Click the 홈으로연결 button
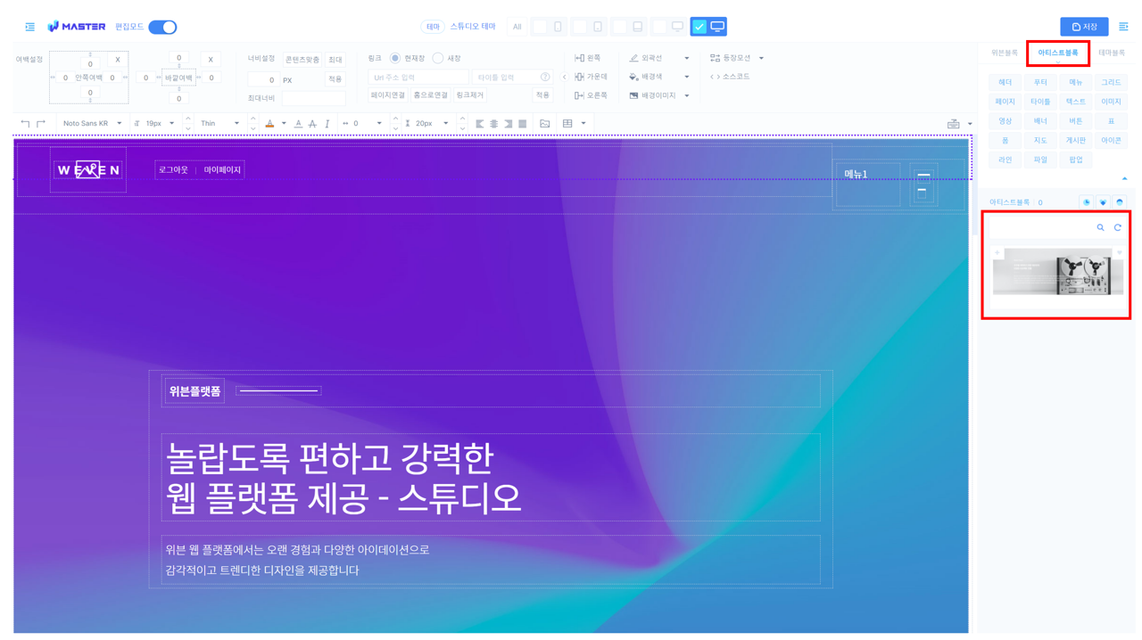The image size is (1142, 640). pos(430,95)
